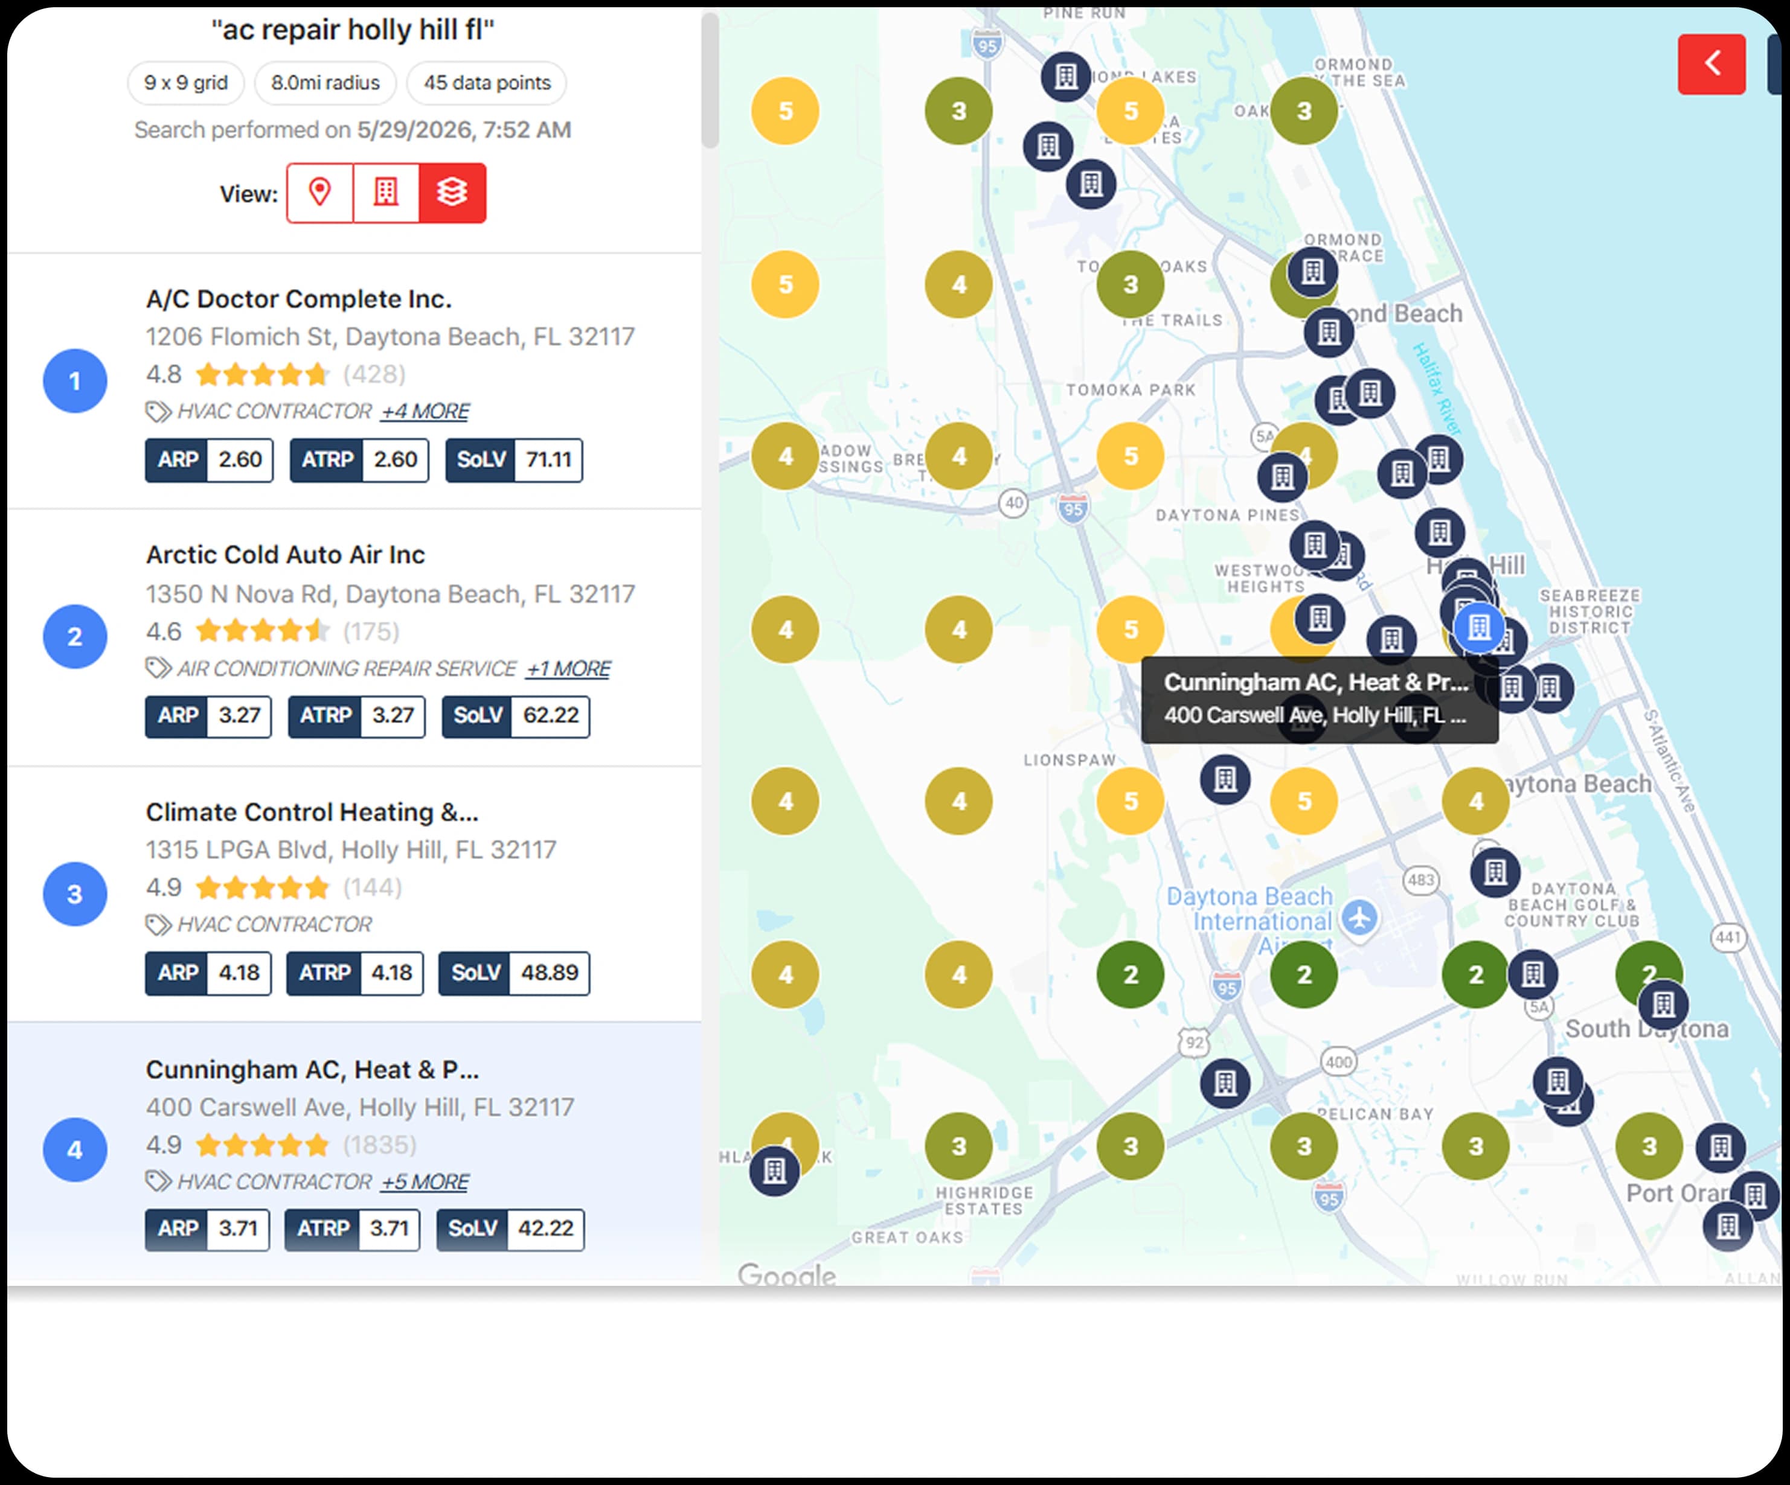The height and width of the screenshot is (1485, 1790).
Task: Click the 4 grid circle at Meadow Crossings
Action: click(x=785, y=456)
